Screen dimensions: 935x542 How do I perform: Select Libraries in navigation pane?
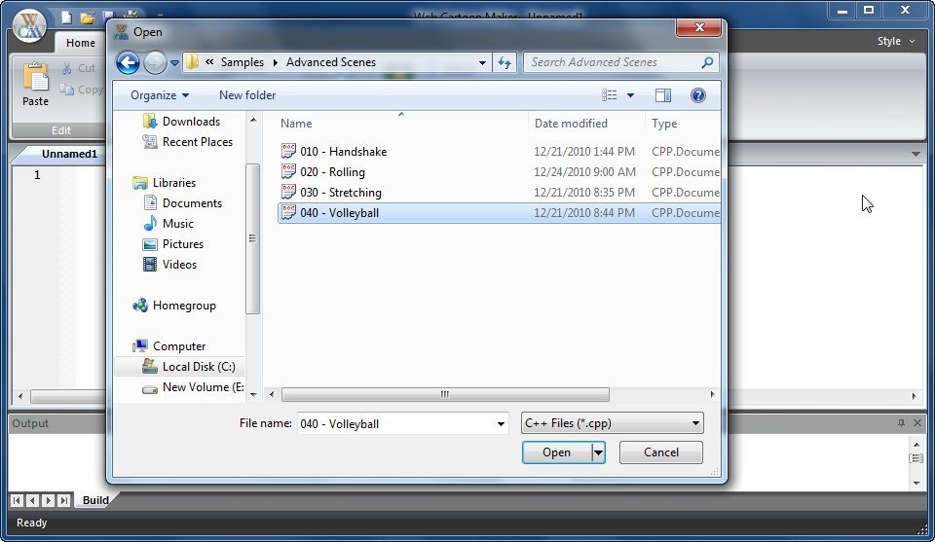(173, 183)
